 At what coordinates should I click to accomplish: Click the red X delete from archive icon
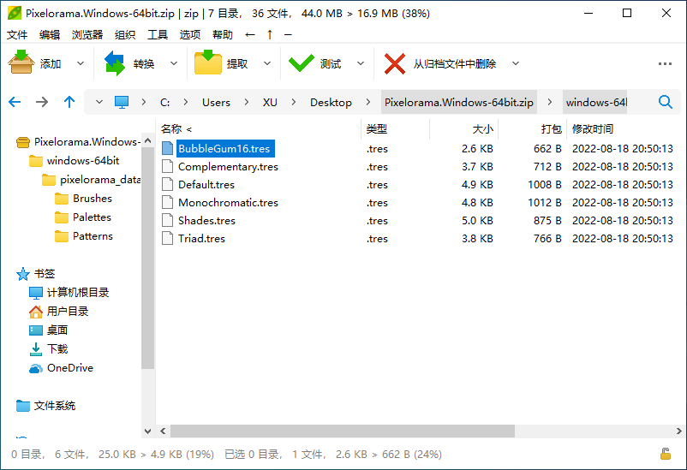coord(395,63)
